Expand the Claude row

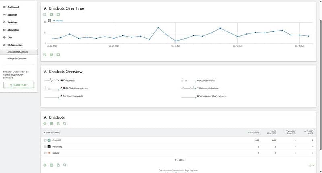(x=45, y=153)
